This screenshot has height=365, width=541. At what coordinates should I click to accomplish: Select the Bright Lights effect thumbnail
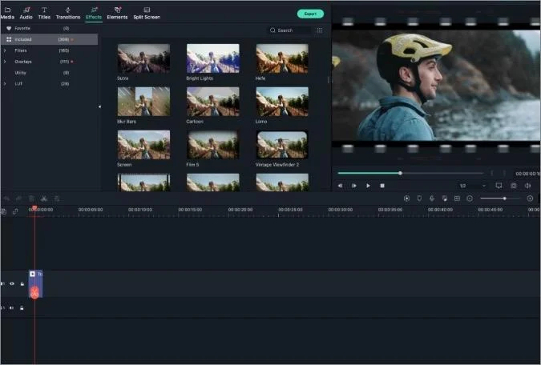(x=213, y=58)
